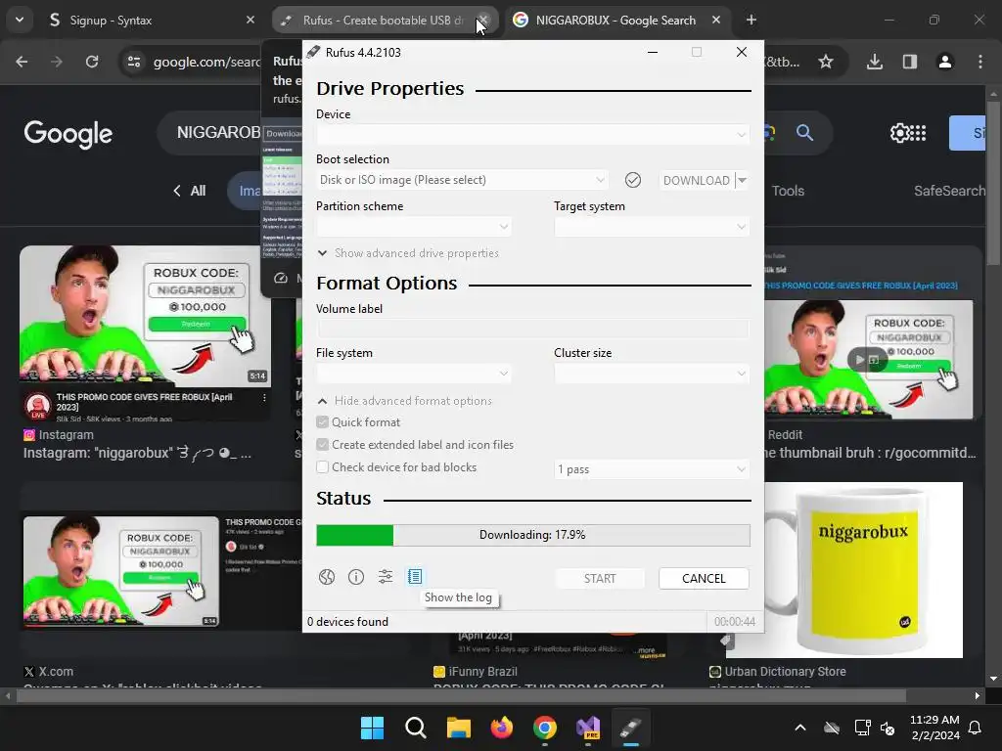Open Chrome downloads icon

pos(875,62)
